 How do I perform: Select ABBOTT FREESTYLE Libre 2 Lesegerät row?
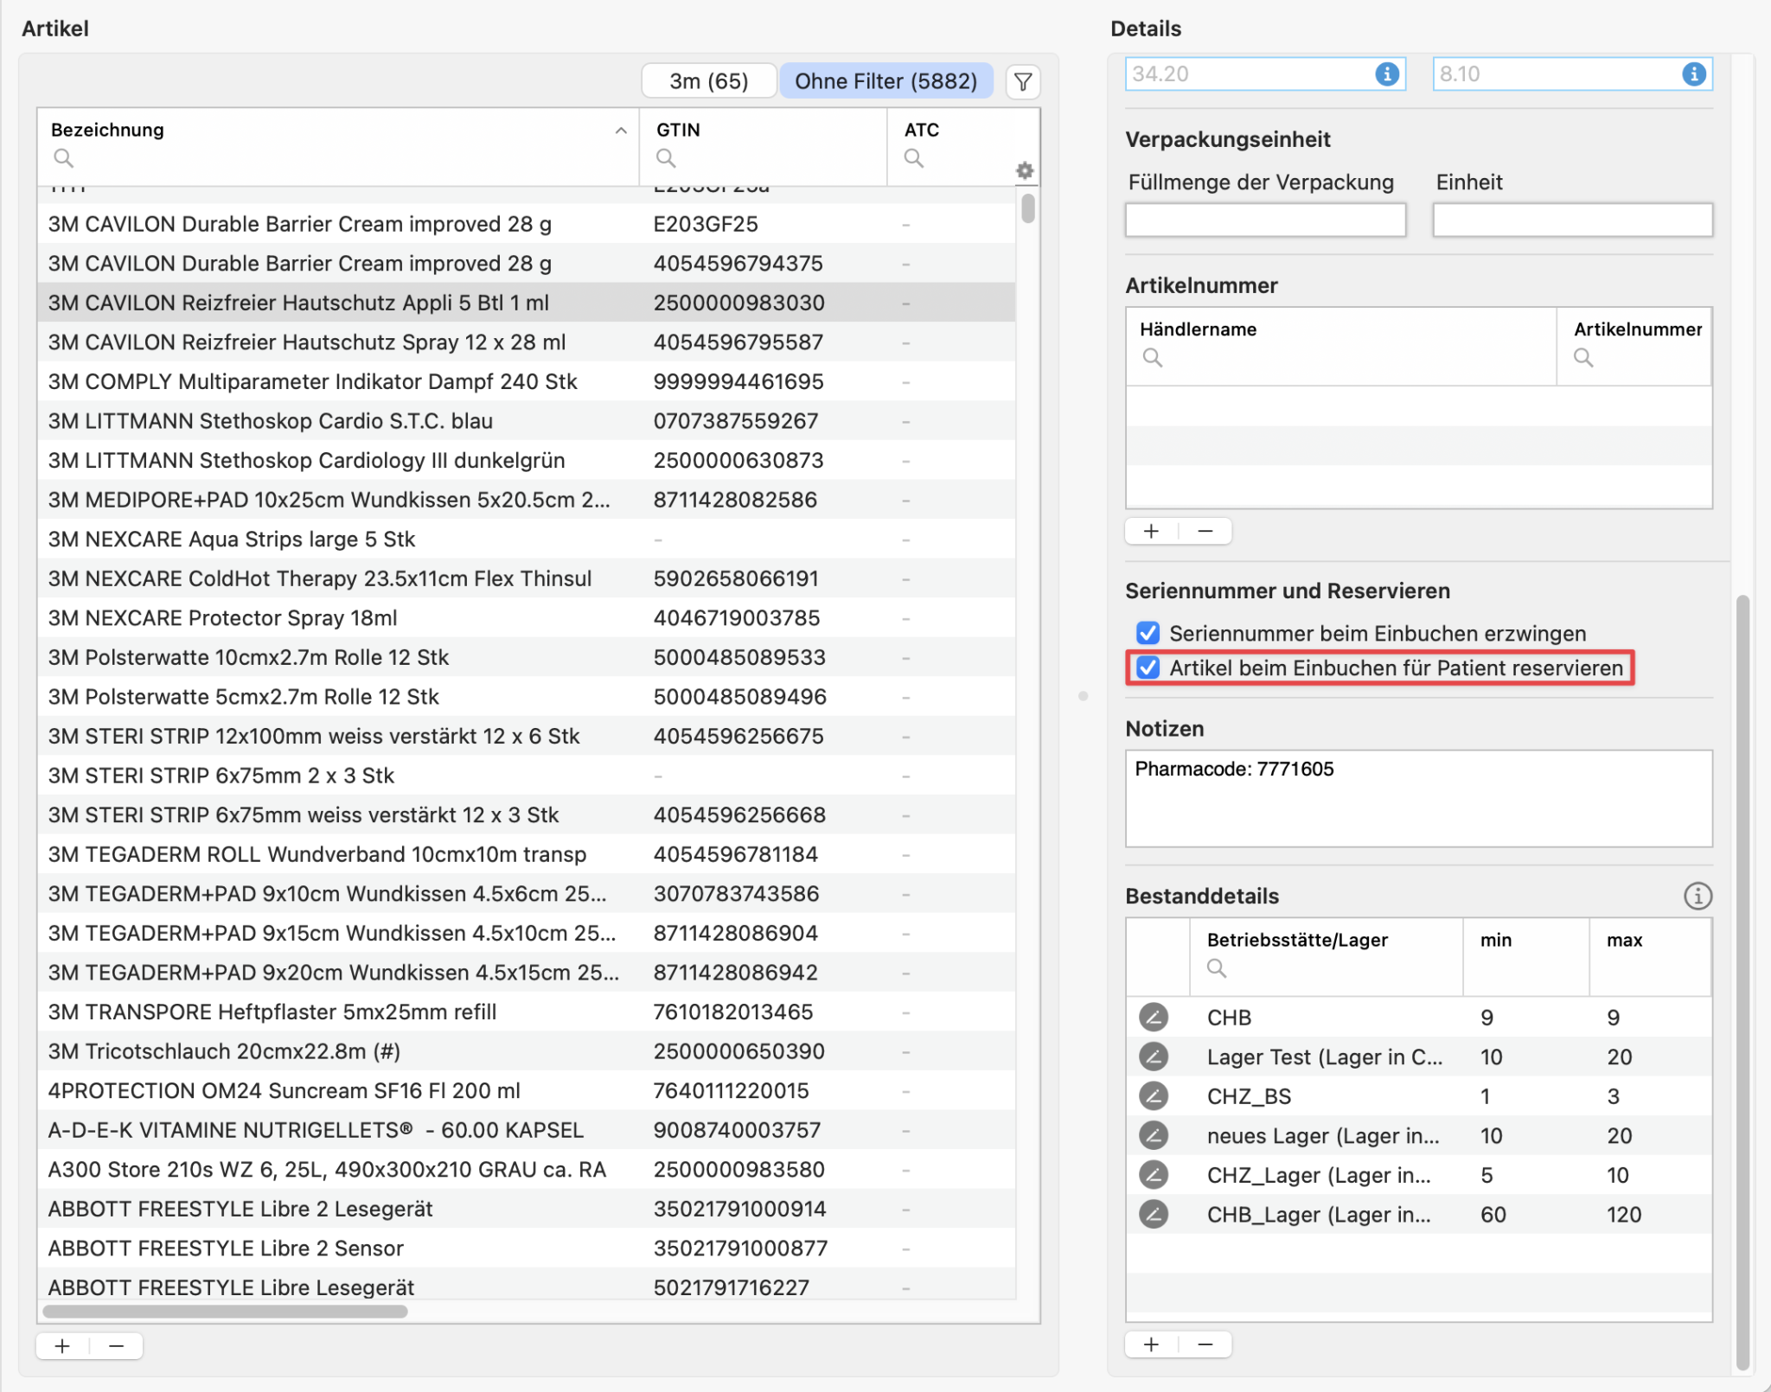[x=527, y=1209]
